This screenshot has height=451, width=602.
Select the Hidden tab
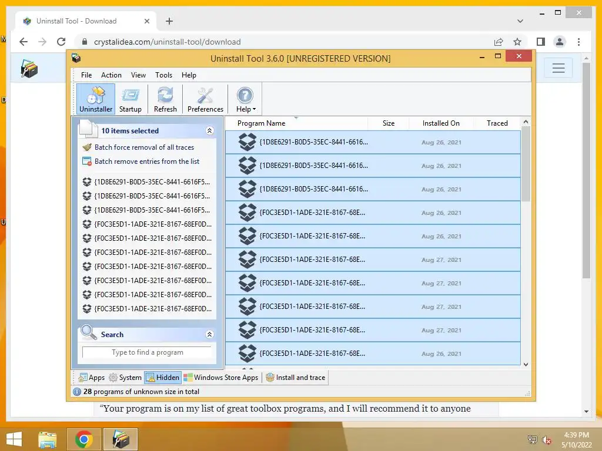click(x=163, y=378)
